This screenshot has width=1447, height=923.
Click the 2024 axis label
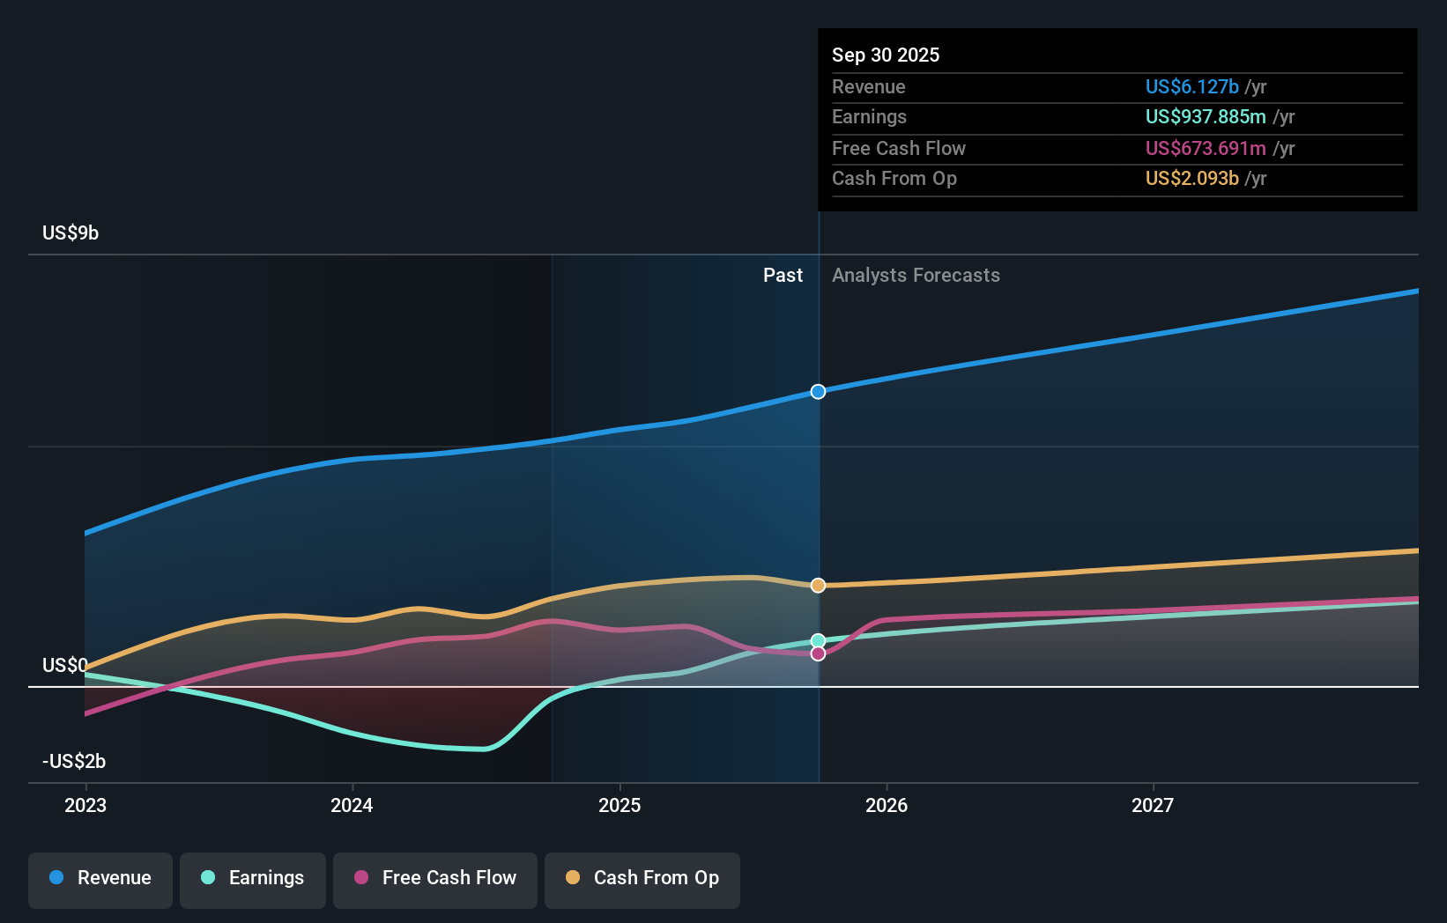352,804
